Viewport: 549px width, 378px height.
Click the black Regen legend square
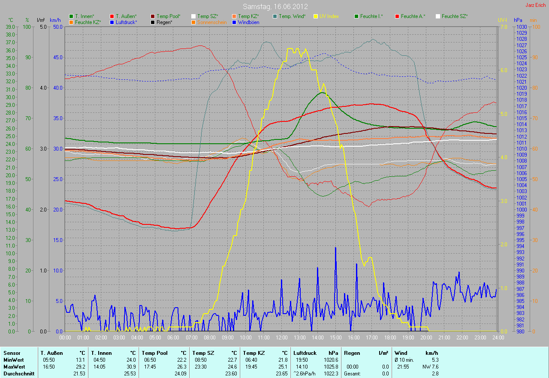153,22
